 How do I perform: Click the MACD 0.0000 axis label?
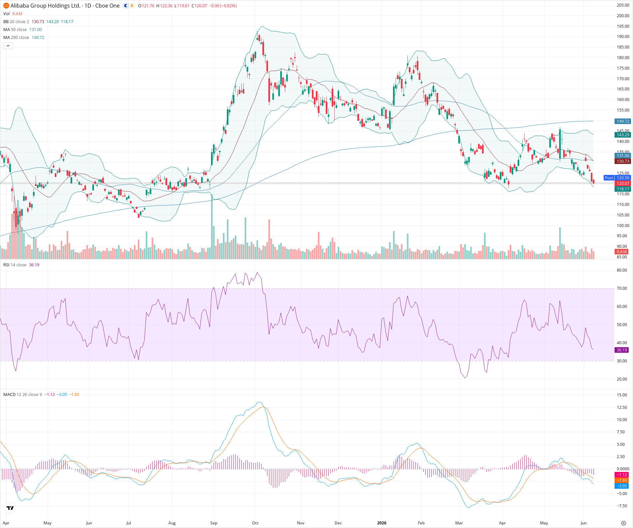pyautogui.click(x=623, y=469)
